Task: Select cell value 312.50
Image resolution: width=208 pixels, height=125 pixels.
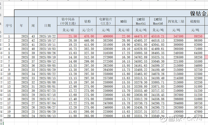Action: coord(88,57)
